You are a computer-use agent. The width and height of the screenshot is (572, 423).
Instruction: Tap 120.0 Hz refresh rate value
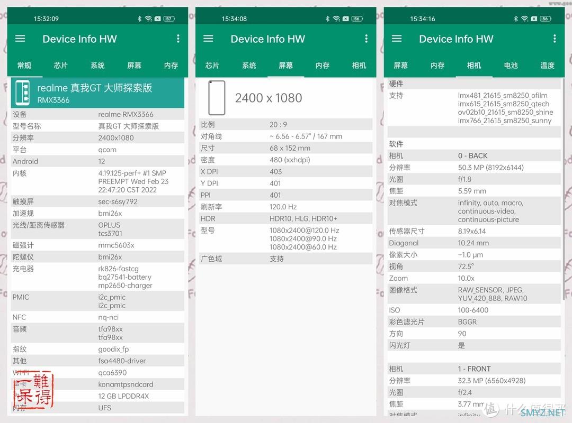[283, 207]
